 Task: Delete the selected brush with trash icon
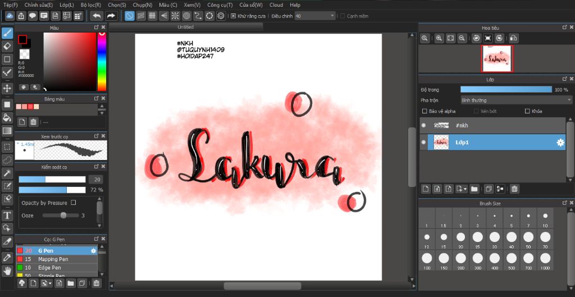click(96, 283)
